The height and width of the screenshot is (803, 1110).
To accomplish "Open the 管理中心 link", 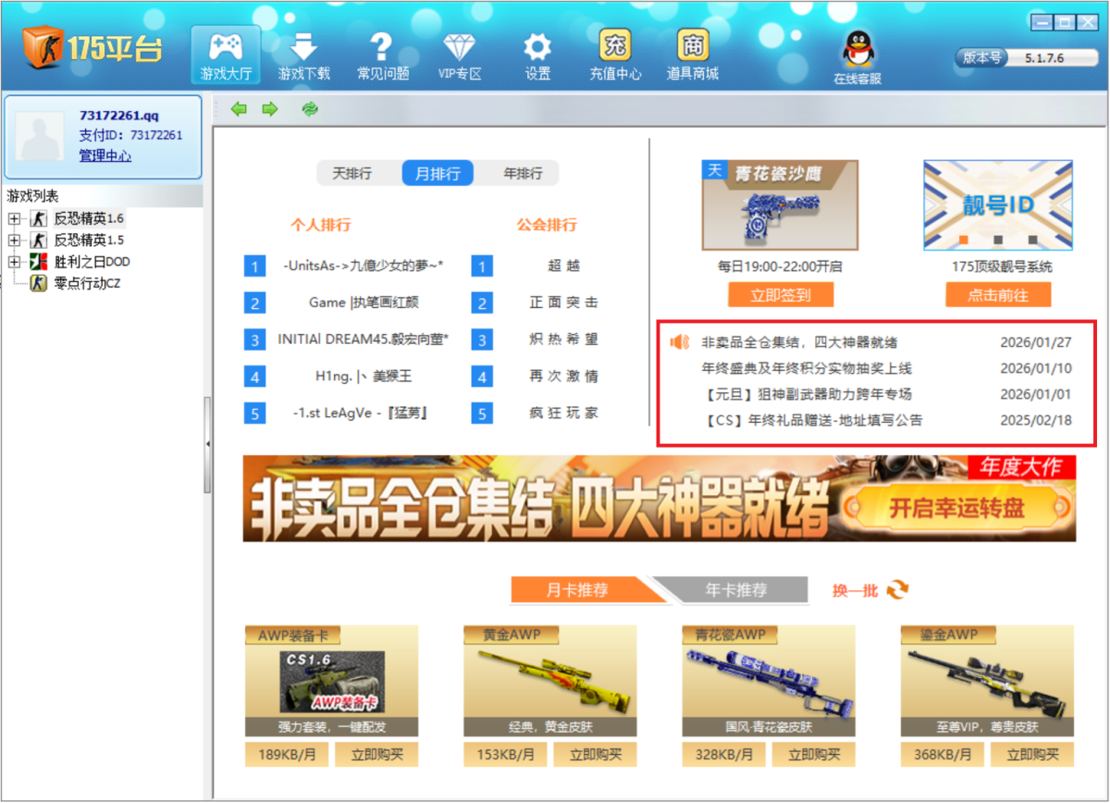I will [x=105, y=155].
